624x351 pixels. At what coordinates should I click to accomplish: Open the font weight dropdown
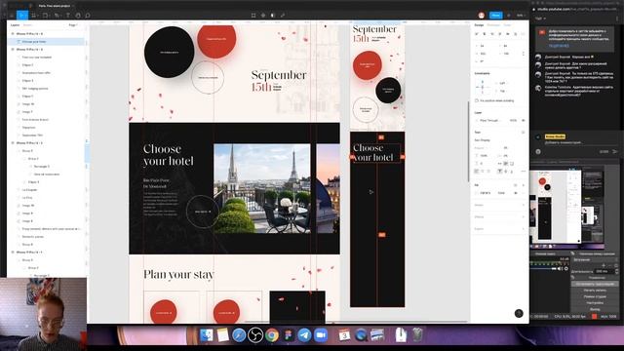tap(481, 147)
